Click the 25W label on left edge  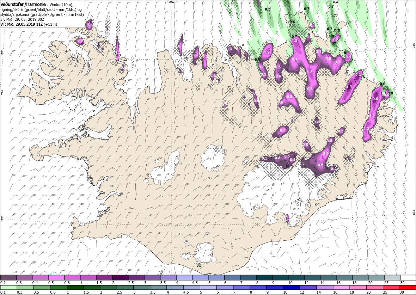pyautogui.click(x=2, y=92)
